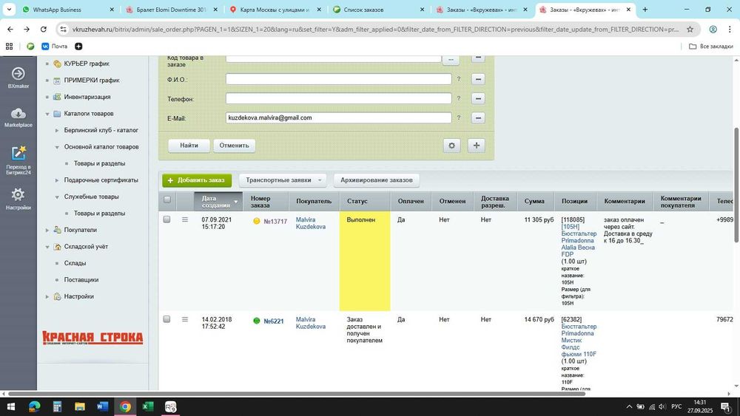Click the vertical page scrollbar thumb
The width and height of the screenshot is (740, 416).
(736, 185)
